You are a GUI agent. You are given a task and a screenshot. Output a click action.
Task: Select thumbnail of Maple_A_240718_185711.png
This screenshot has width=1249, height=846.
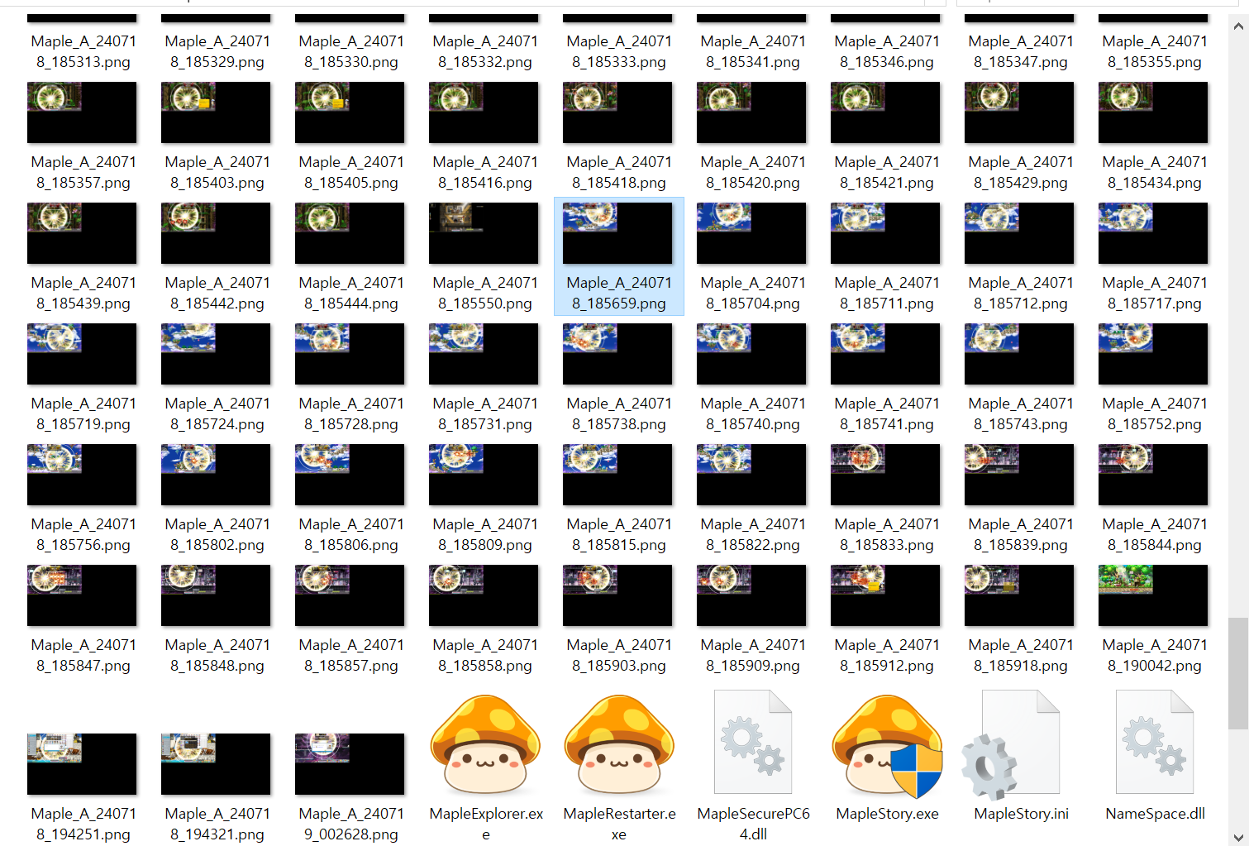point(885,233)
